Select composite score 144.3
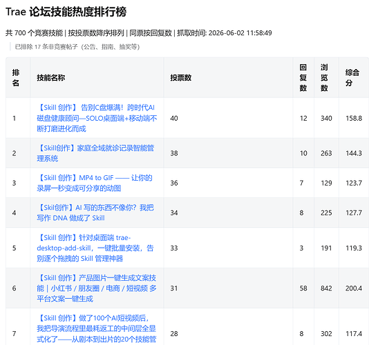Screen dimensions: 369x345 [354, 153]
